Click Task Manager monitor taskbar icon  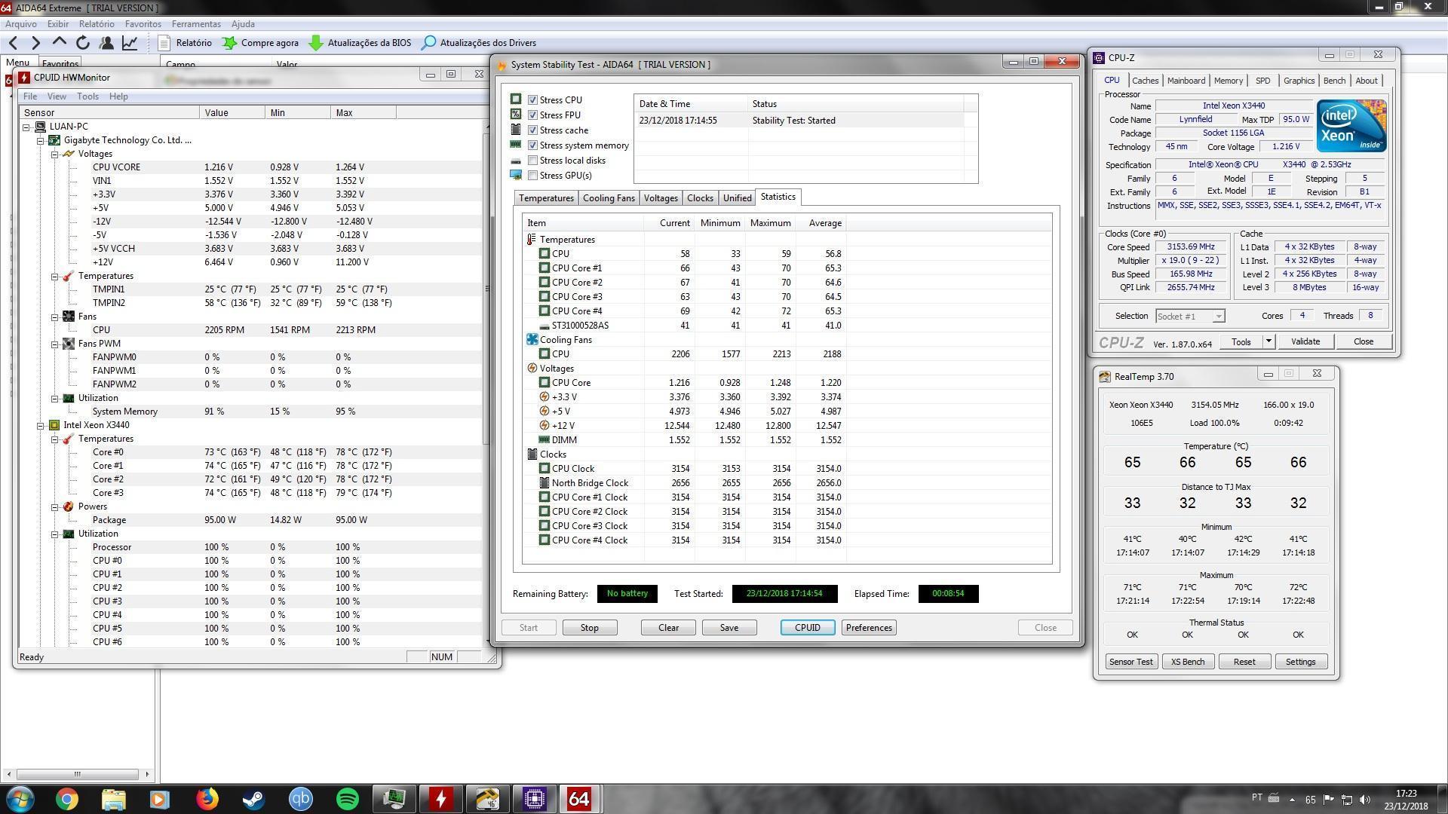click(394, 799)
